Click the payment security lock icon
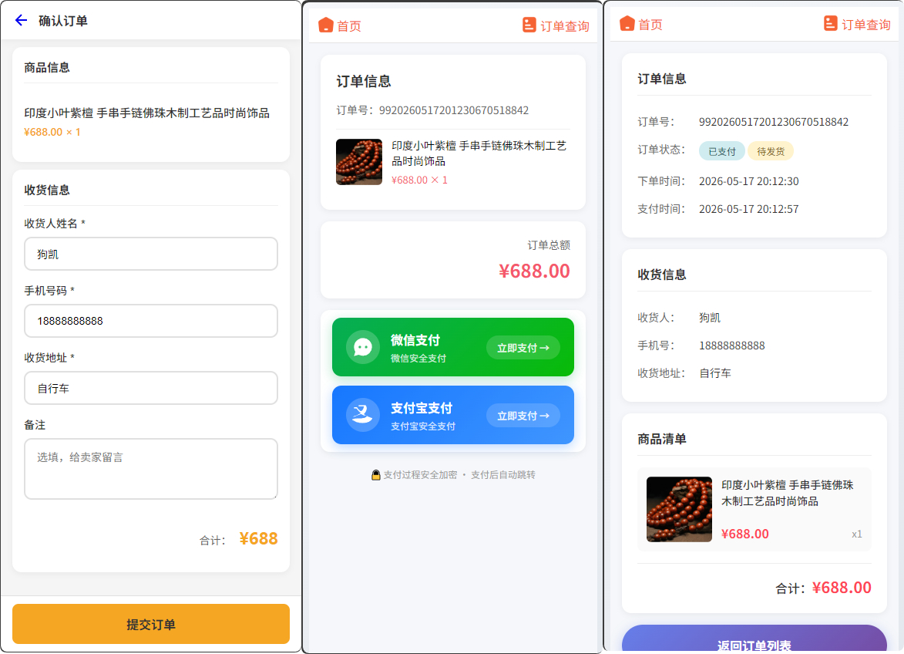This screenshot has width=904, height=654. click(x=376, y=475)
